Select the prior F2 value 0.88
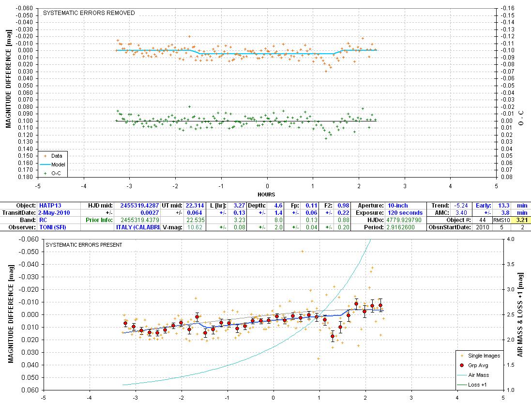The width and height of the screenshot is (531, 403). tap(343, 220)
